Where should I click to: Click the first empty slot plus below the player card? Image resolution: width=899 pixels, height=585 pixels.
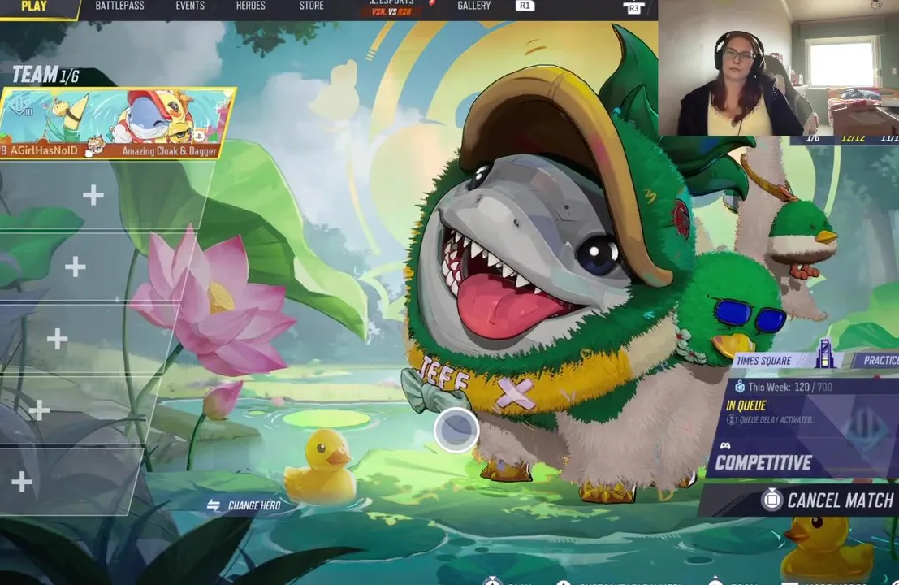click(x=93, y=196)
